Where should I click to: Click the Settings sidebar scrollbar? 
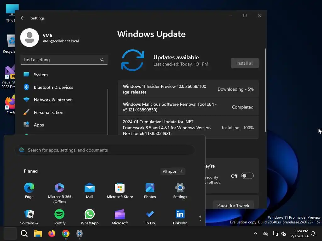[108, 112]
